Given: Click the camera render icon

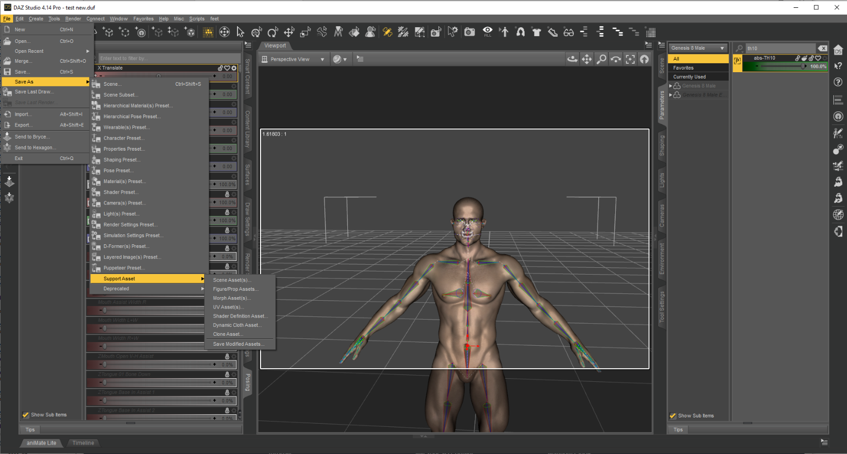Looking at the screenshot, I should (470, 32).
